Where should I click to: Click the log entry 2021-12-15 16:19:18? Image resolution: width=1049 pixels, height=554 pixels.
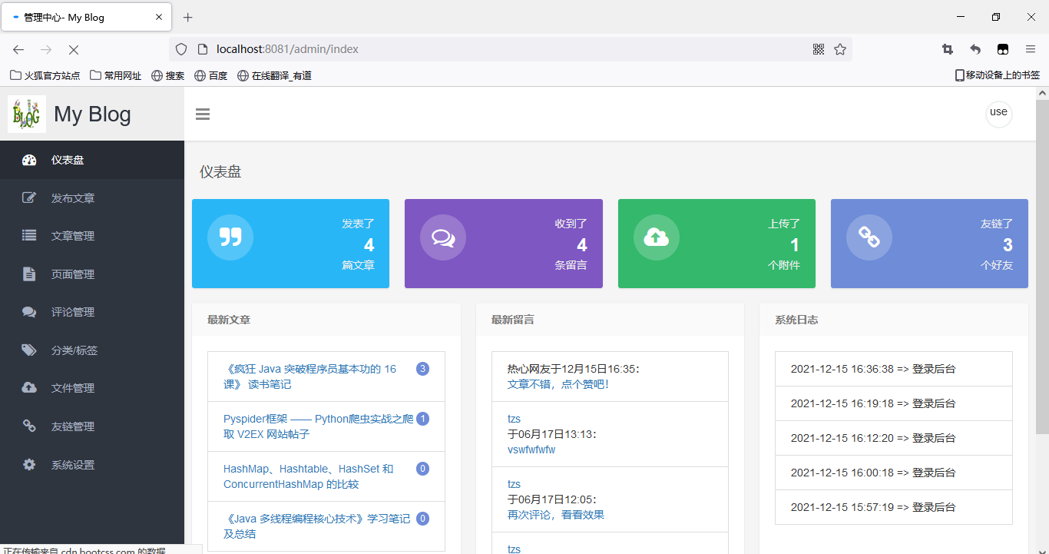894,403
